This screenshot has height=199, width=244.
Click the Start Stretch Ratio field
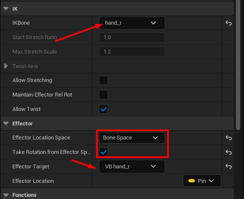tap(132, 37)
